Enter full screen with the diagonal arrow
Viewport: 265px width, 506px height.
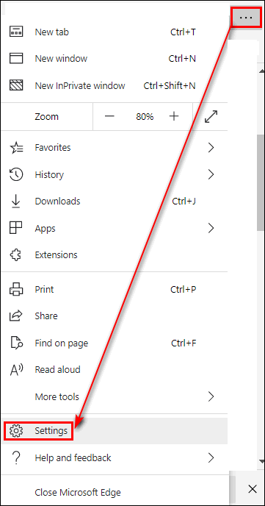pos(211,116)
